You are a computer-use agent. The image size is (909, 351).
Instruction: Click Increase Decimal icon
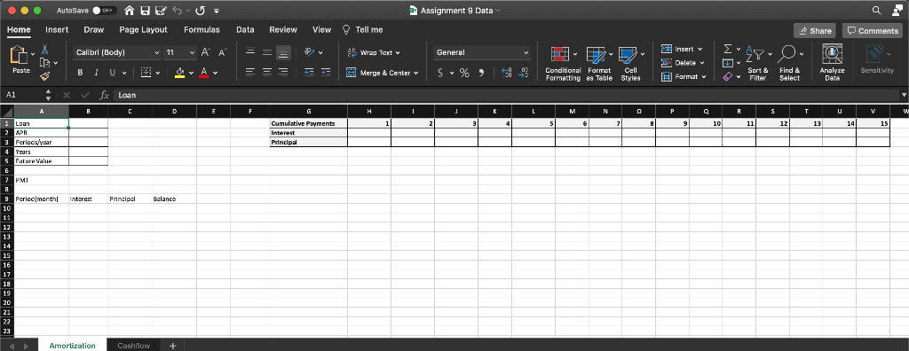click(x=506, y=73)
